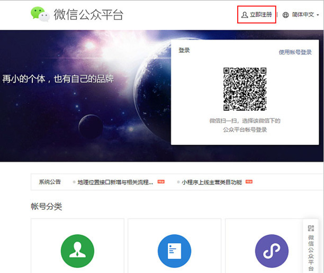Click NEW badge after 小程序上线 announcement
Image resolution: width=324 pixels, height=273 pixels.
[x=249, y=182]
